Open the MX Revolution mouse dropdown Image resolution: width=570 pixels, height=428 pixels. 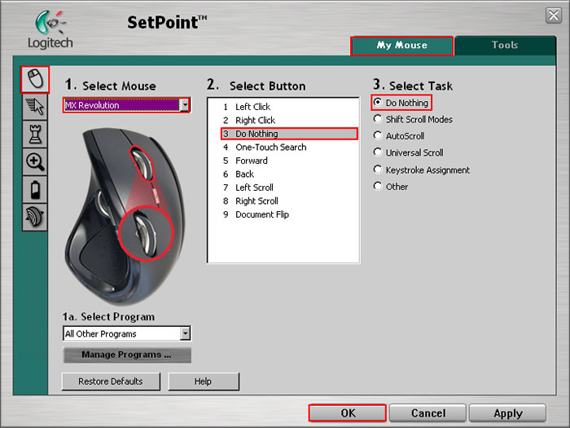tap(126, 105)
